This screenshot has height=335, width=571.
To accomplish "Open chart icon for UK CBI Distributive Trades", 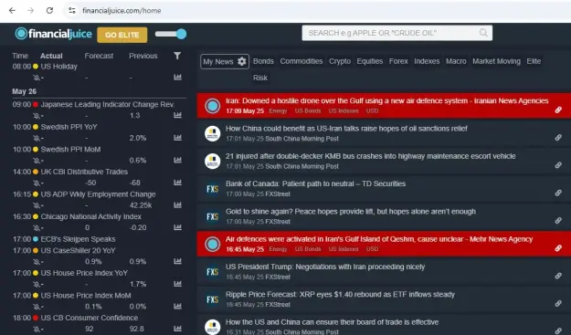I will (x=177, y=183).
